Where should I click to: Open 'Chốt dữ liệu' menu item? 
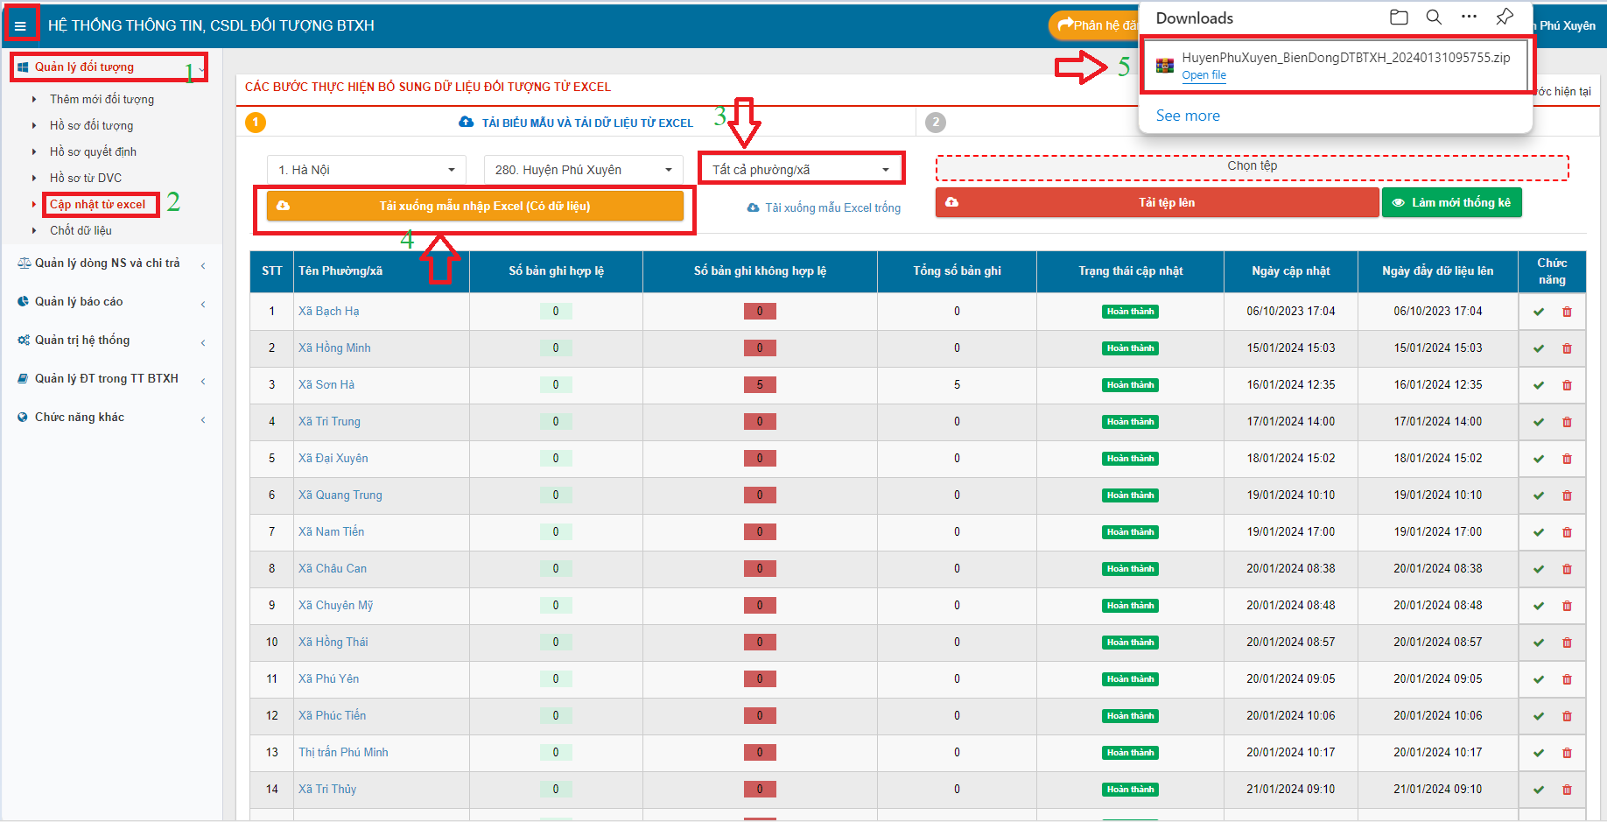81,231
